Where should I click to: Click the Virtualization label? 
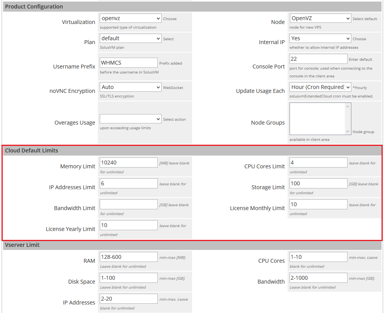78,22
